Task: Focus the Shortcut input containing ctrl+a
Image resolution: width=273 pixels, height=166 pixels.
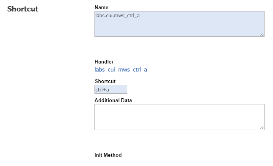Action: [x=111, y=89]
